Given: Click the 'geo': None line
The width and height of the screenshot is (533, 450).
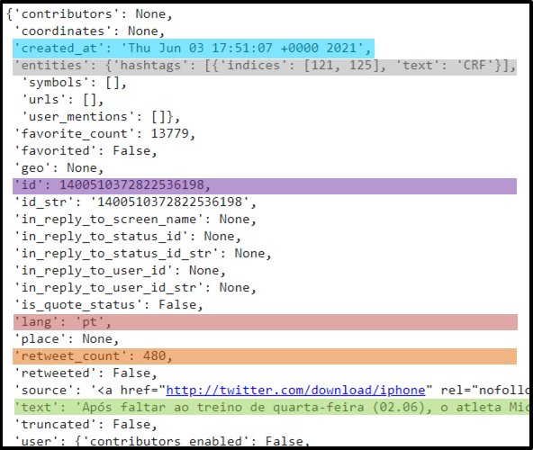Looking at the screenshot, I should 59,168.
